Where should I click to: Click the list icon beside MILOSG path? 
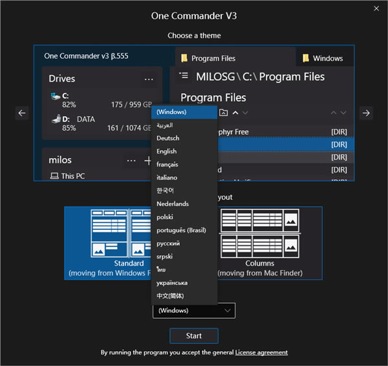click(184, 76)
